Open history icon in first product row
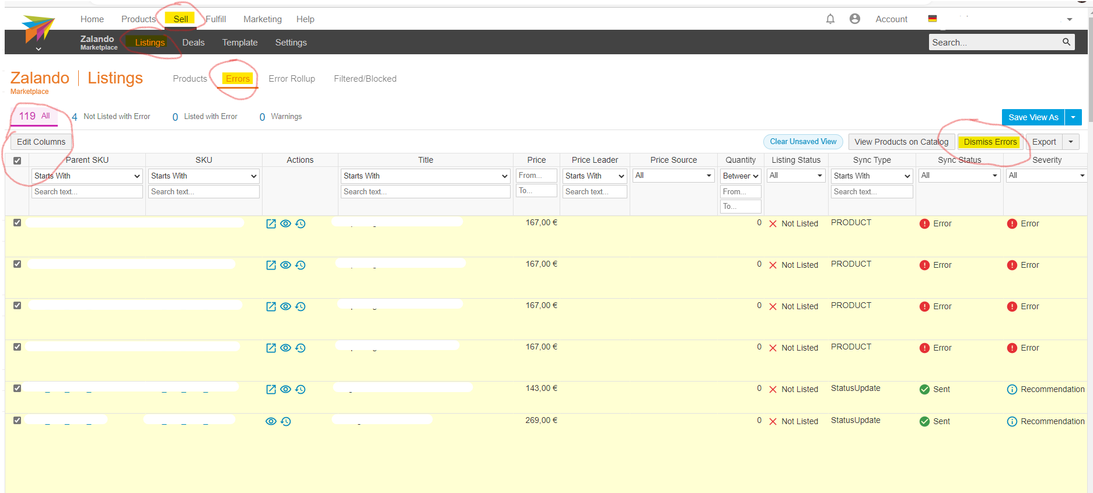Viewport: 1093px width, 493px height. [301, 223]
